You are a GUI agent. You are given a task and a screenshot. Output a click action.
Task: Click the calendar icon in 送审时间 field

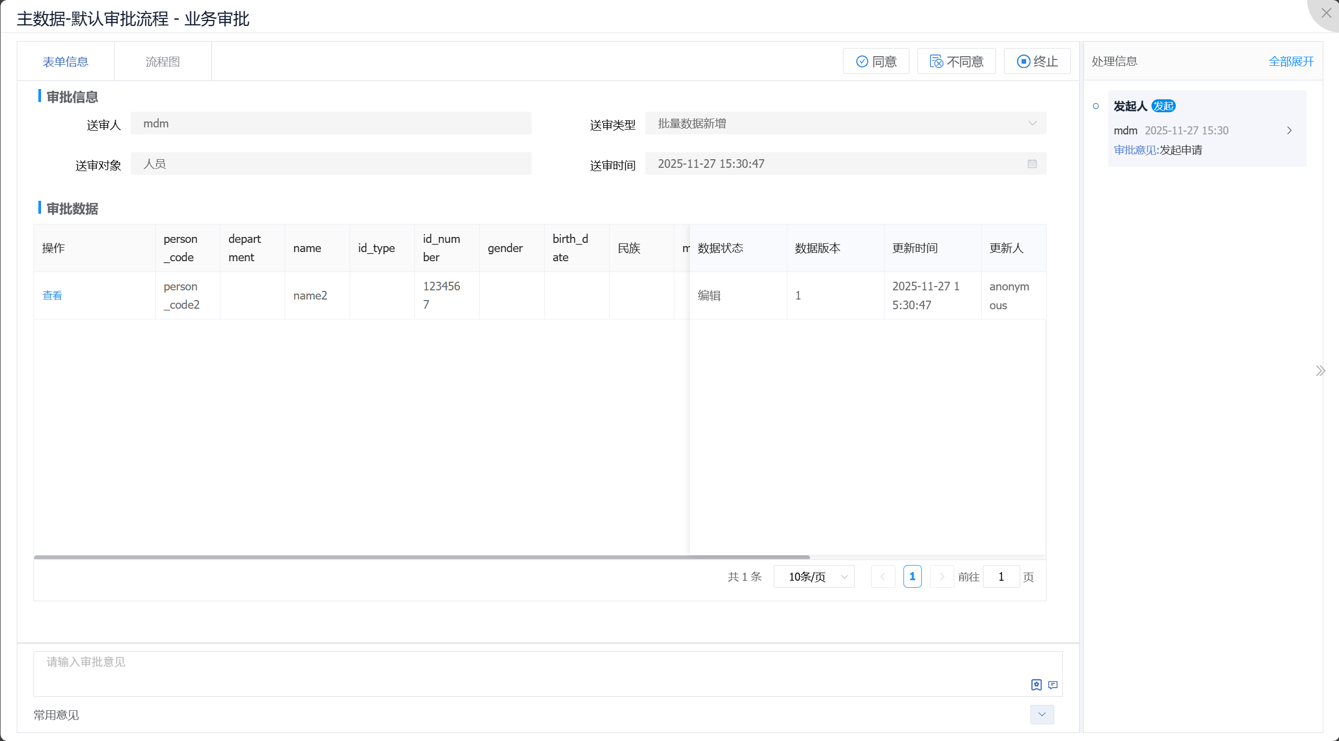[1032, 164]
